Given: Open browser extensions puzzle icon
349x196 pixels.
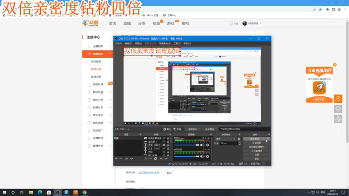Looking at the screenshot, I should pos(328,10).
